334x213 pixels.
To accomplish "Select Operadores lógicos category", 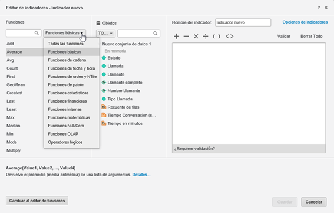I will click(65, 142).
